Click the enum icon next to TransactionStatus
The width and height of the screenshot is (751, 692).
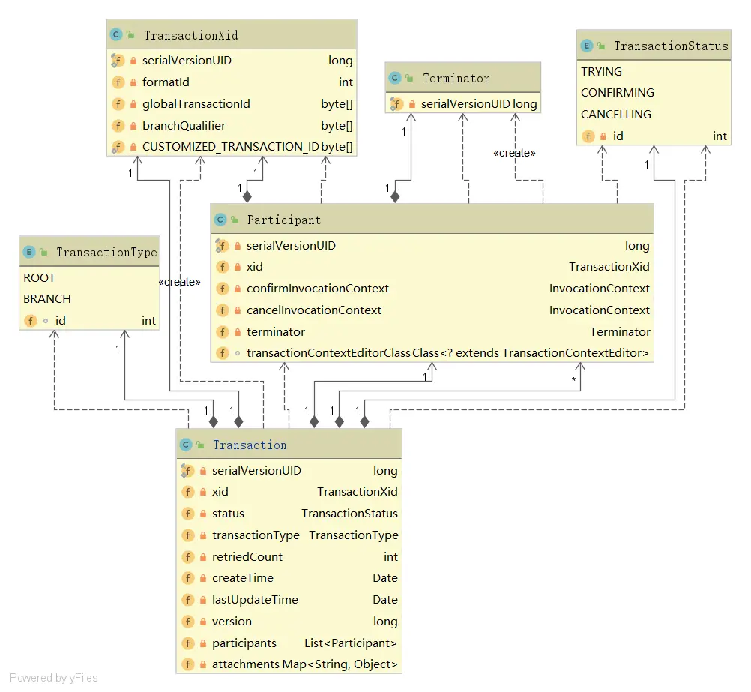[x=587, y=46]
